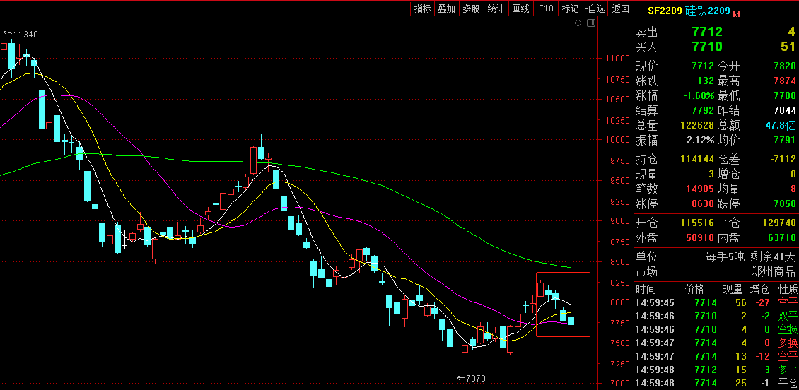This screenshot has height=390, width=799.
Task: Select the 7070 low price marker
Action: [x=473, y=379]
